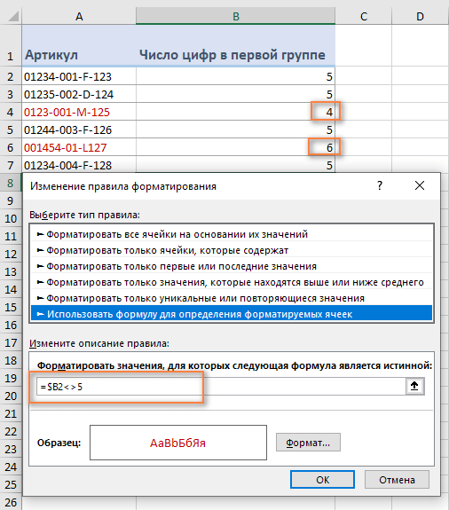449x510 pixels.
Task: Click red cell 001454-01-L127
Action: pos(79,147)
